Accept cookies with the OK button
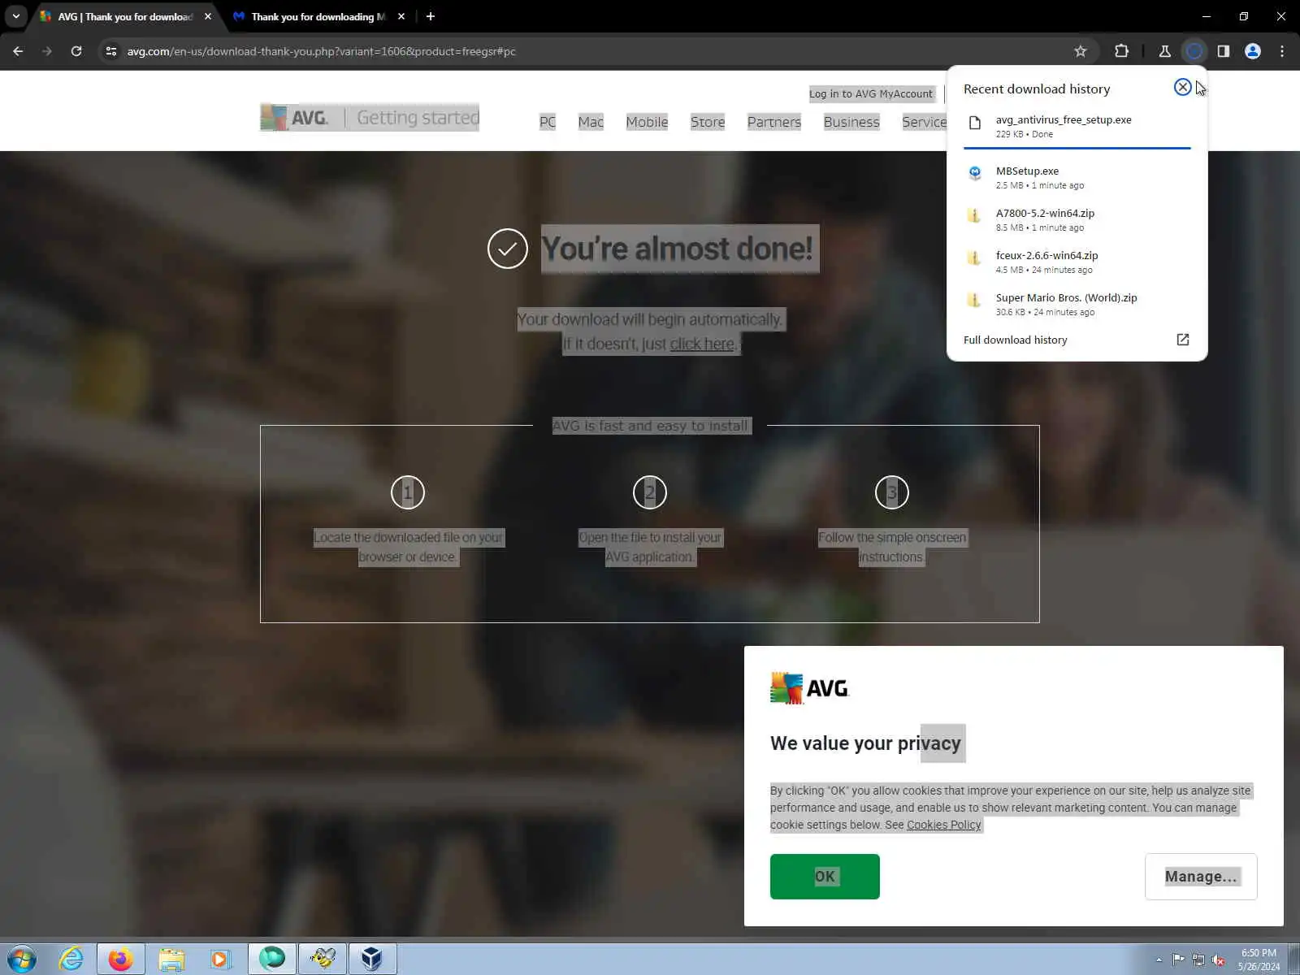The image size is (1300, 975). (825, 876)
